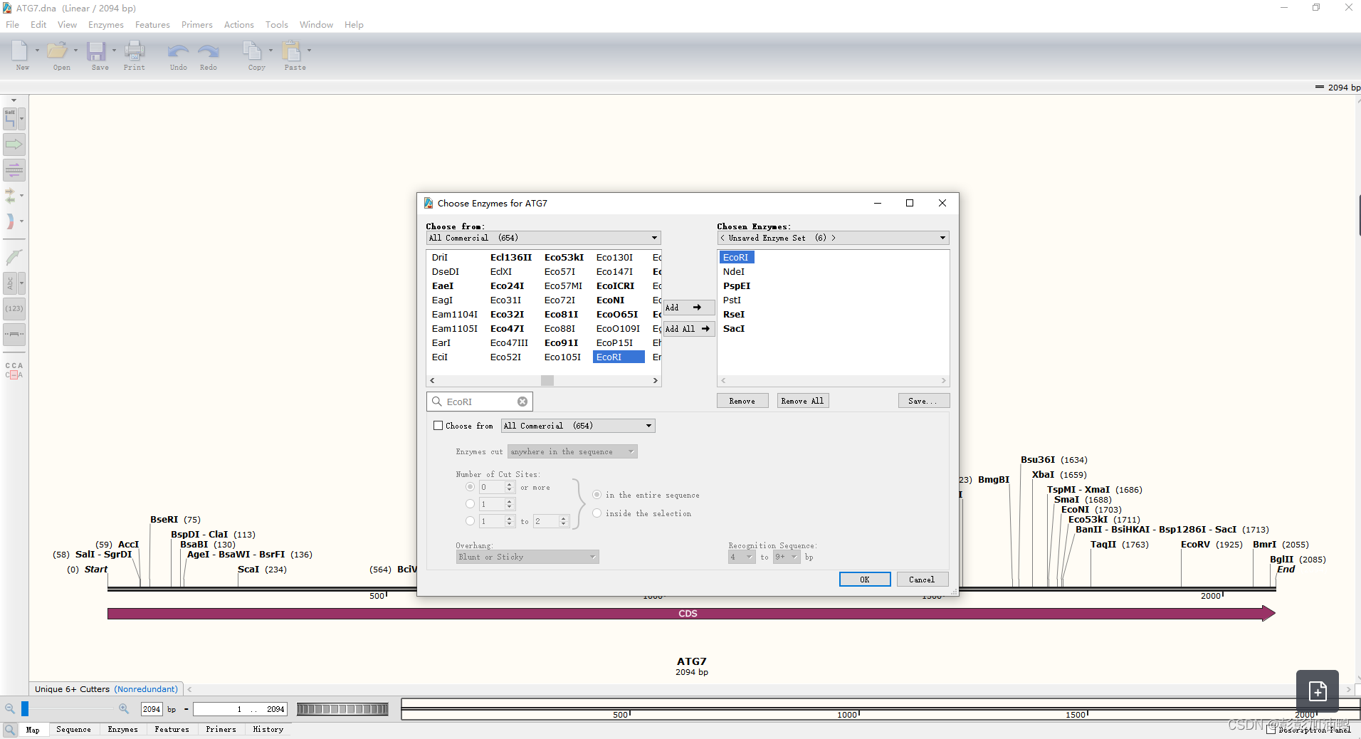Open the lower 'All Commercial (654)' dropdown
The width and height of the screenshot is (1361, 739).
(x=578, y=426)
